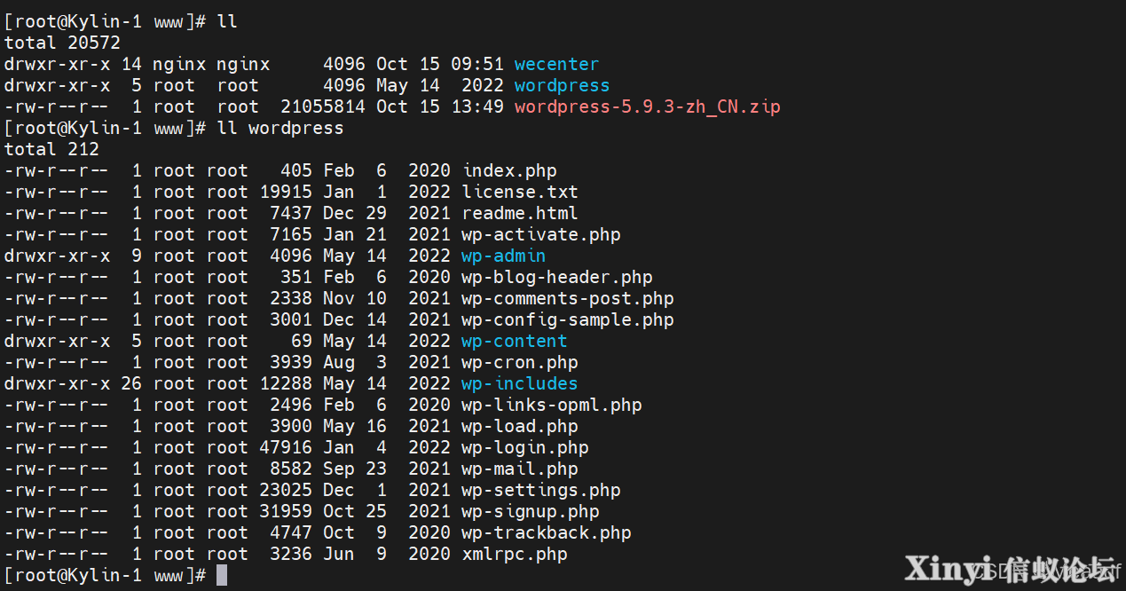
Task: Click wp-trackback.php file name
Action: (x=546, y=533)
